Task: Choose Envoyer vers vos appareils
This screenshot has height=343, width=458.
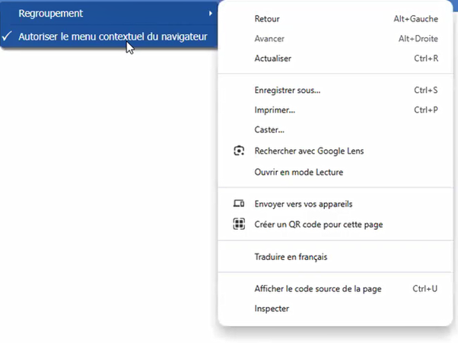Action: click(x=336, y=204)
